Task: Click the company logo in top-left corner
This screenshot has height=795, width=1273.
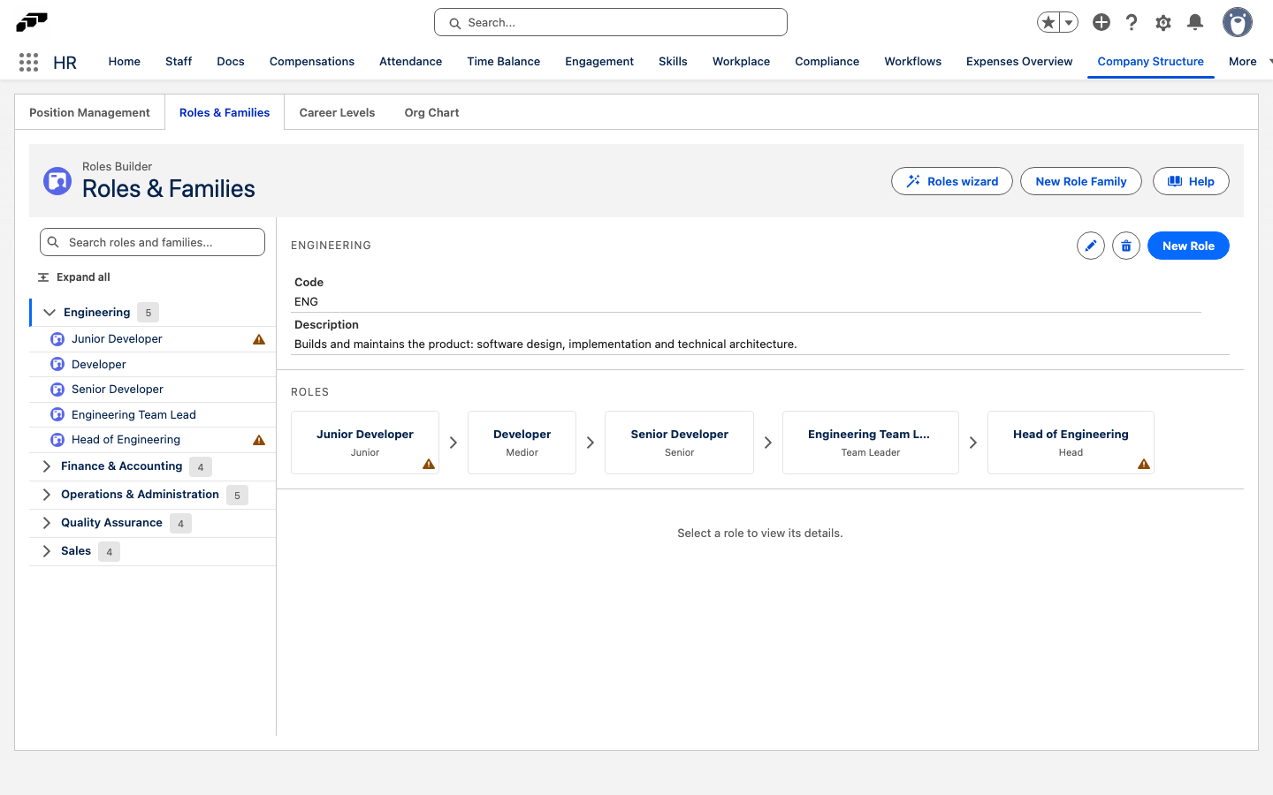Action: [x=32, y=21]
